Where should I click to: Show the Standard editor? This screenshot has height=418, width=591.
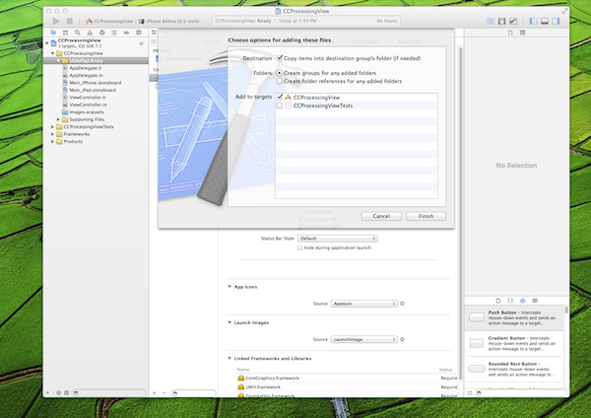pos(492,20)
